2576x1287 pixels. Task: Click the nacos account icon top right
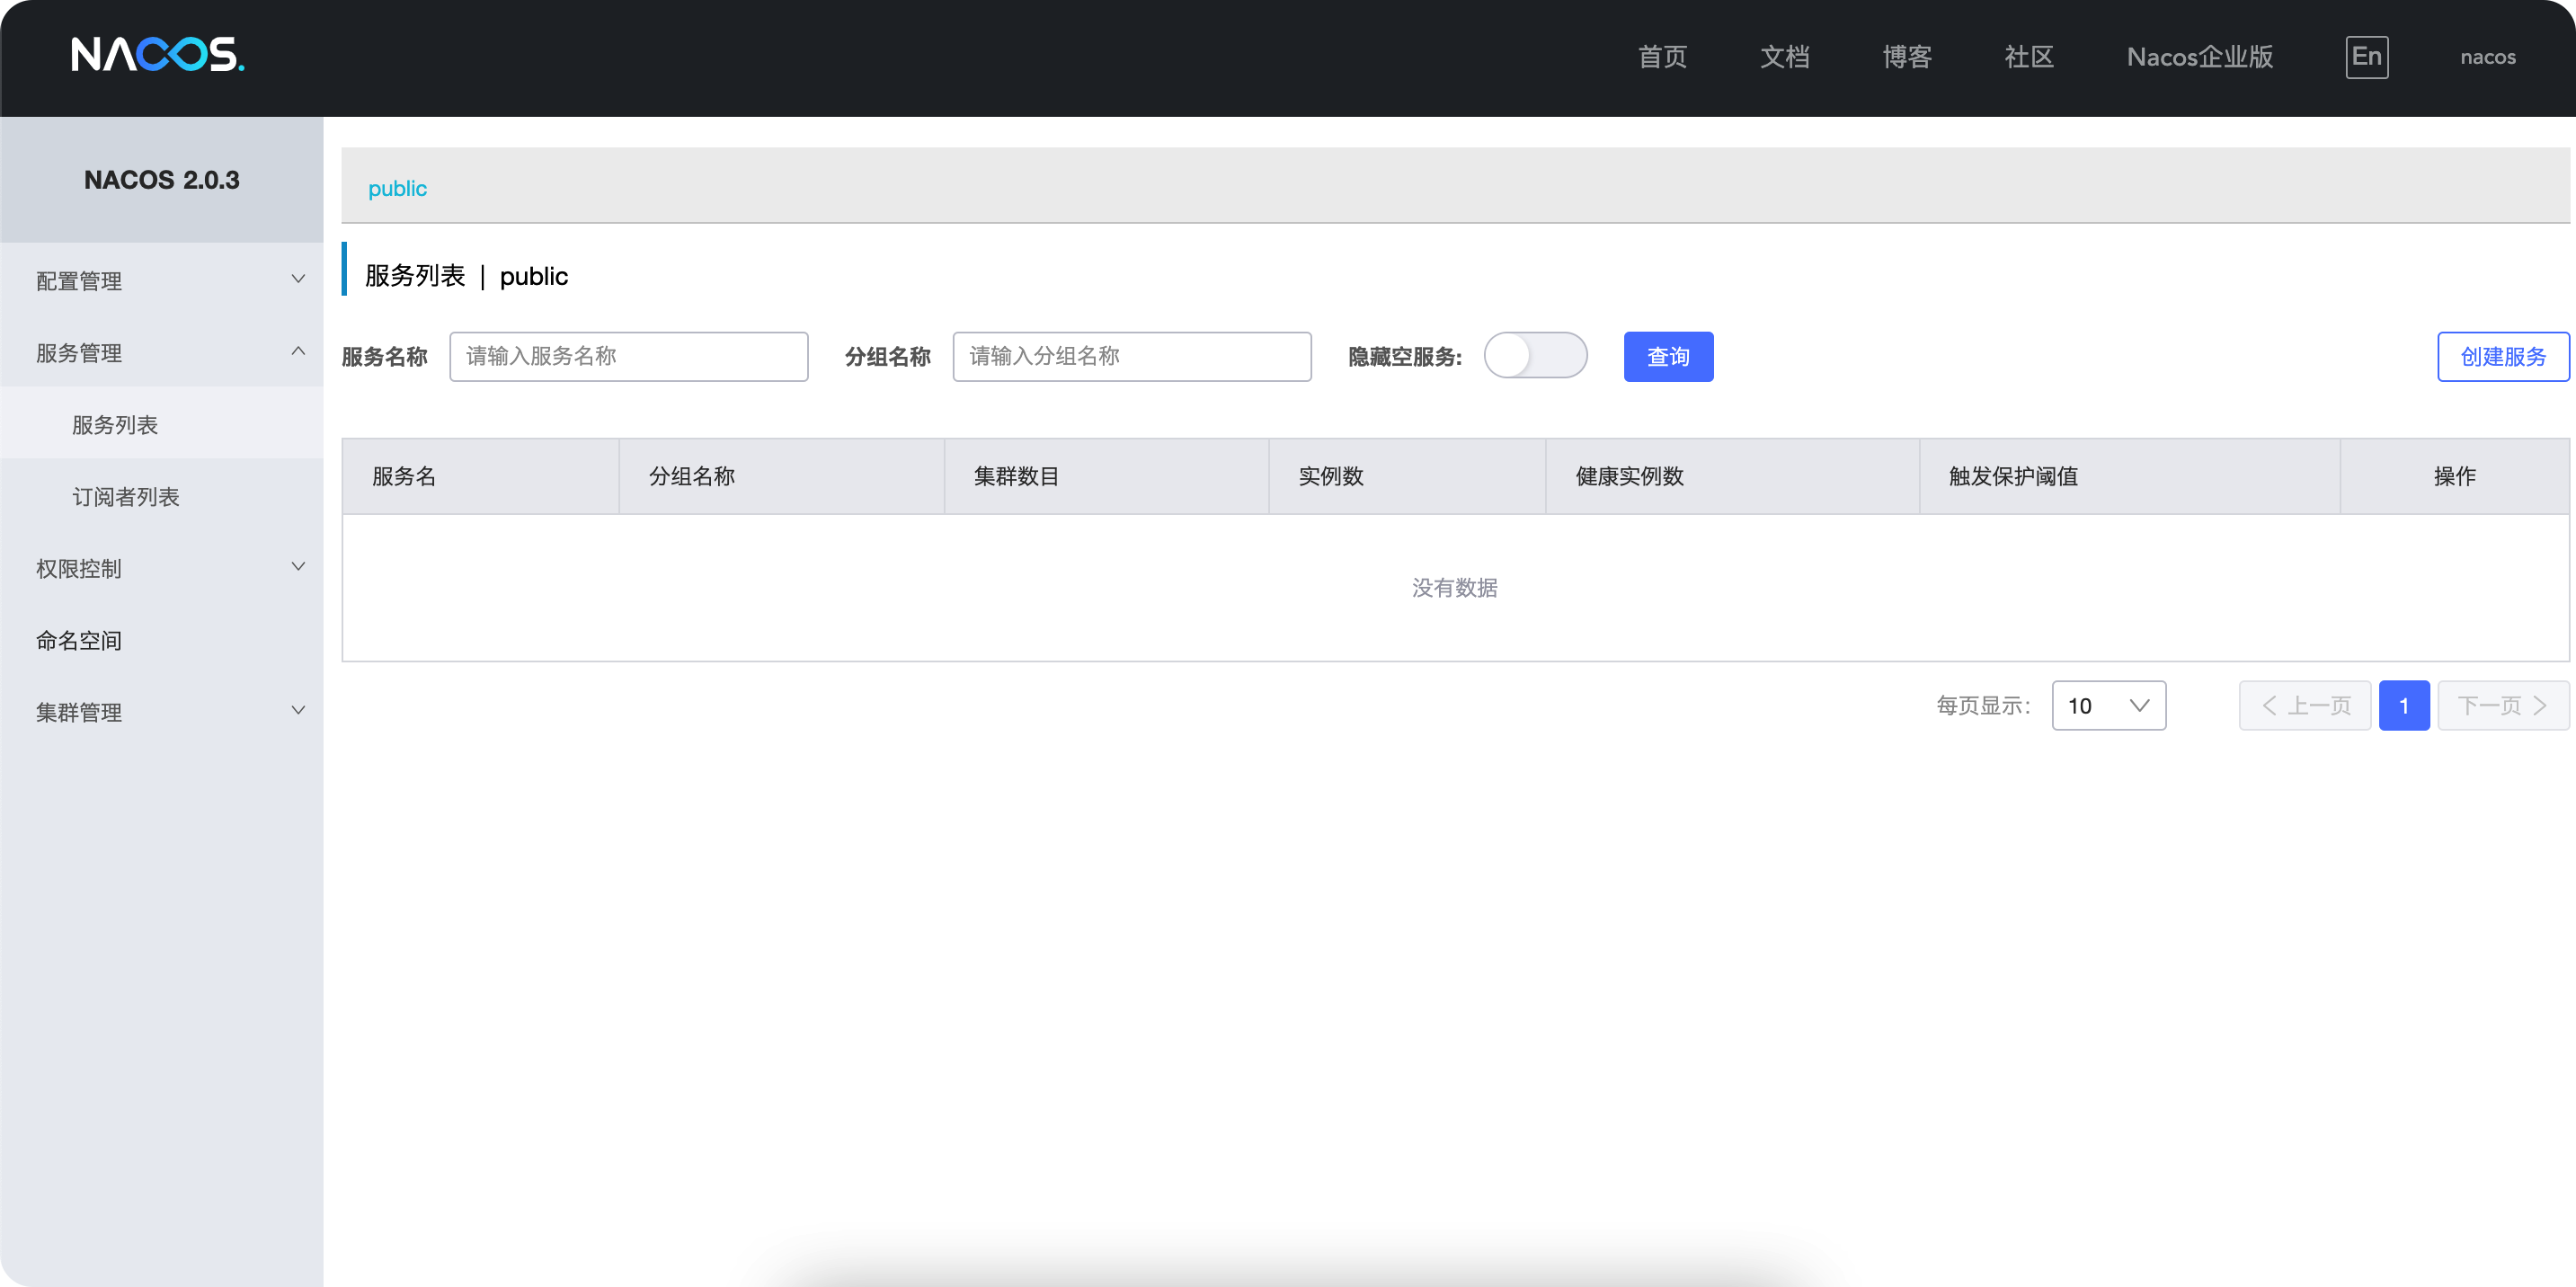coord(2487,57)
